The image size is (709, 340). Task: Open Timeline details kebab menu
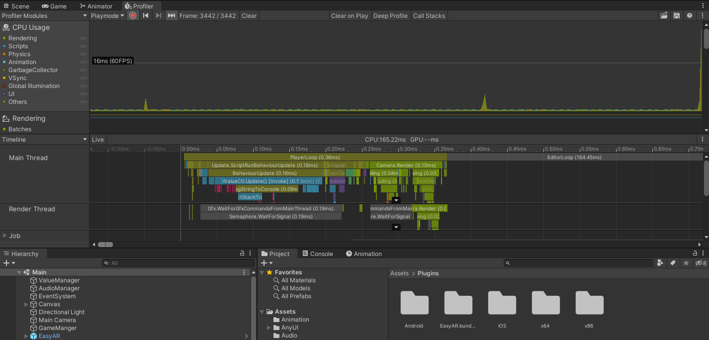(702, 140)
